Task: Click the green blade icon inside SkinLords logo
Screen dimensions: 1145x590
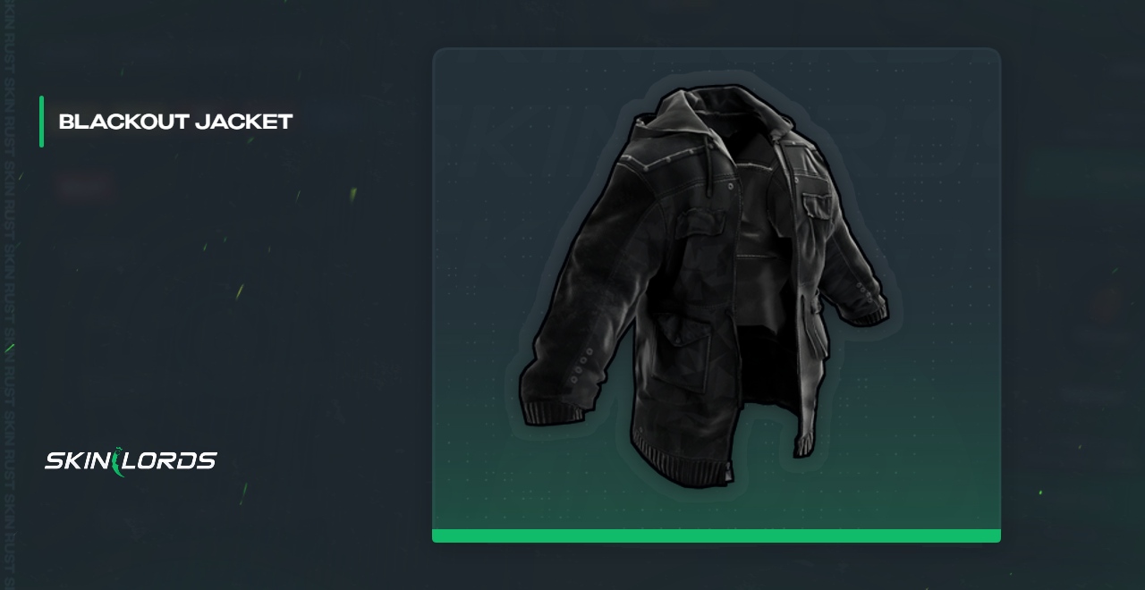Action: [123, 461]
